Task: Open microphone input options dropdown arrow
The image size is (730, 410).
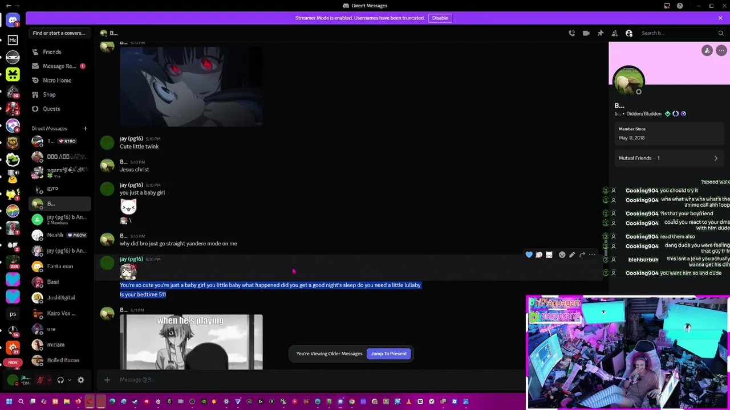Action: (x=49, y=380)
